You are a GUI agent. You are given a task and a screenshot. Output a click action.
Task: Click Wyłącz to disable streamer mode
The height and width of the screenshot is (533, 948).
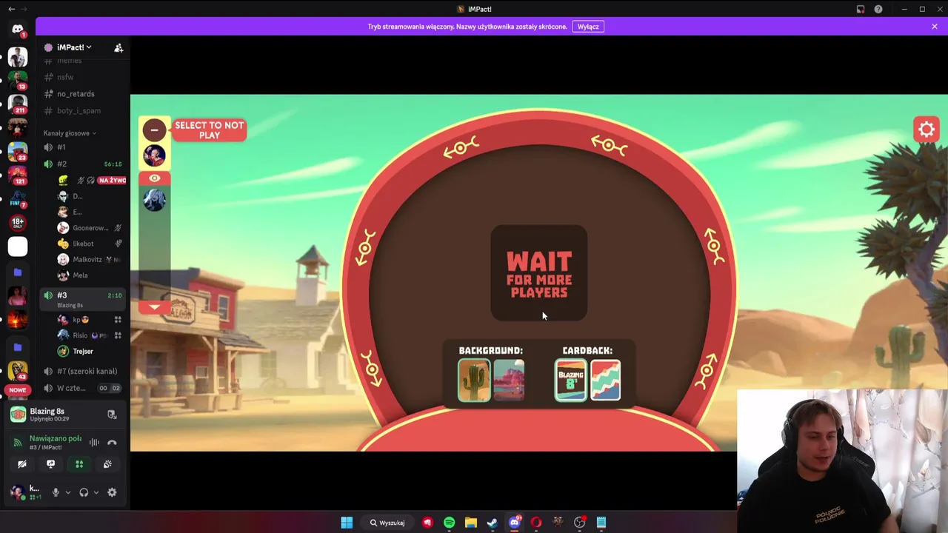pos(588,27)
